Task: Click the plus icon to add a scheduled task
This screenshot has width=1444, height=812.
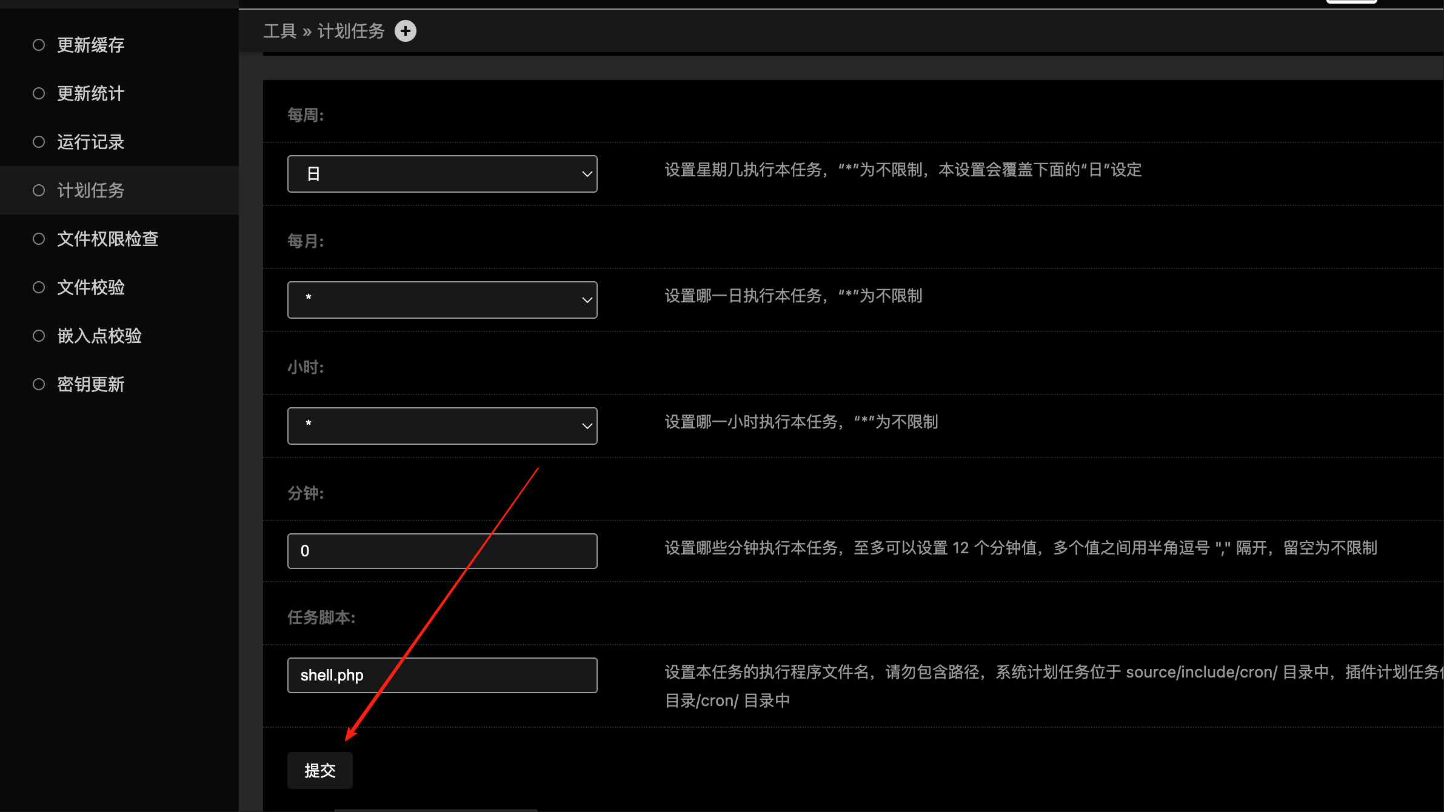Action: coord(405,31)
